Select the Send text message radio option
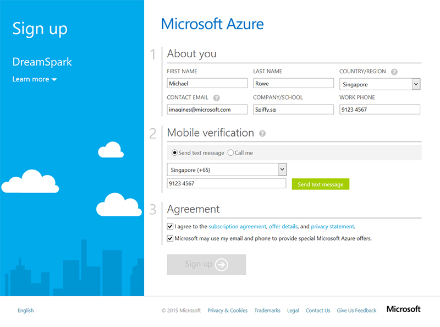The image size is (440, 327). (x=174, y=152)
